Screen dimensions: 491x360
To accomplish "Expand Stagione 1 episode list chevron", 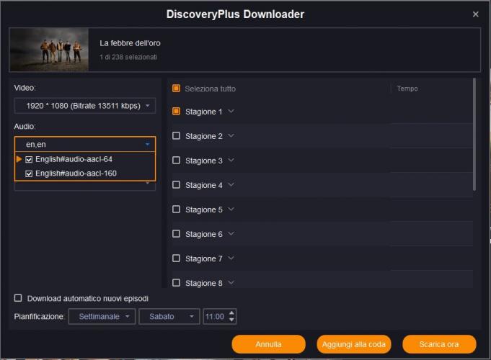I will 231,112.
